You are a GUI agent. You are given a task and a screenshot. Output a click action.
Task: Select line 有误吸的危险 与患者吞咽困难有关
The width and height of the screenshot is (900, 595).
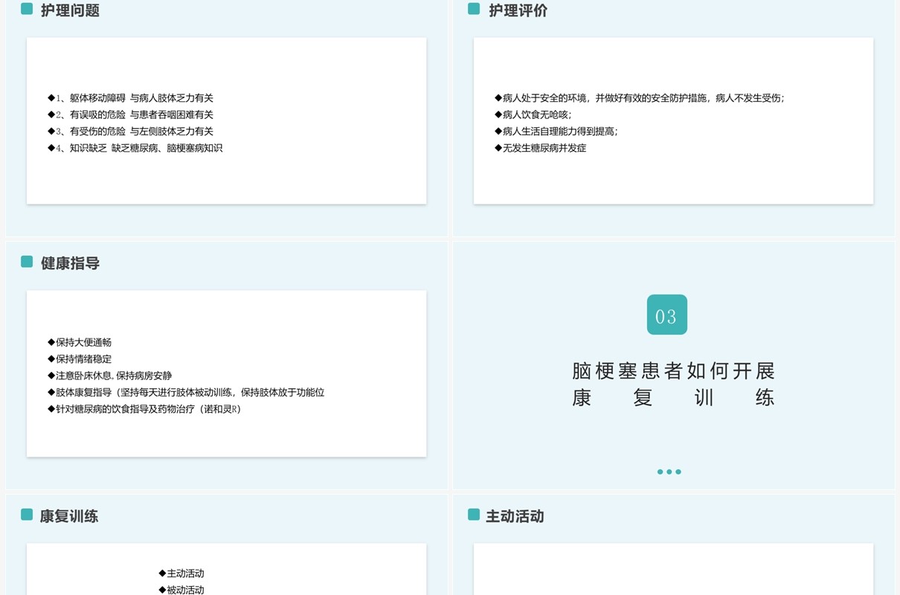[x=131, y=115]
